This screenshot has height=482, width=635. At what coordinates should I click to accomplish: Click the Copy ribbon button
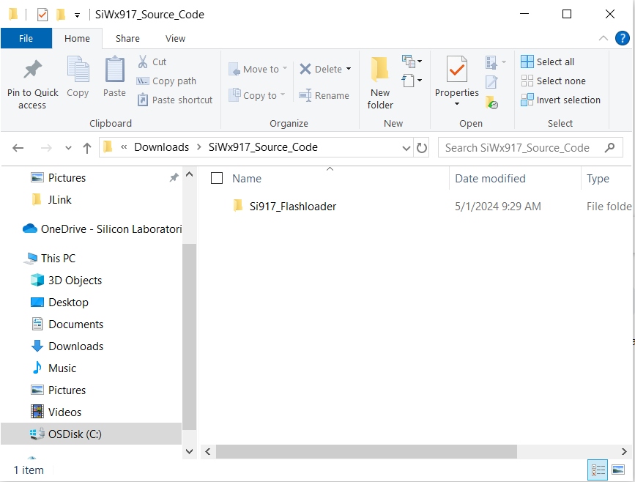(x=78, y=77)
